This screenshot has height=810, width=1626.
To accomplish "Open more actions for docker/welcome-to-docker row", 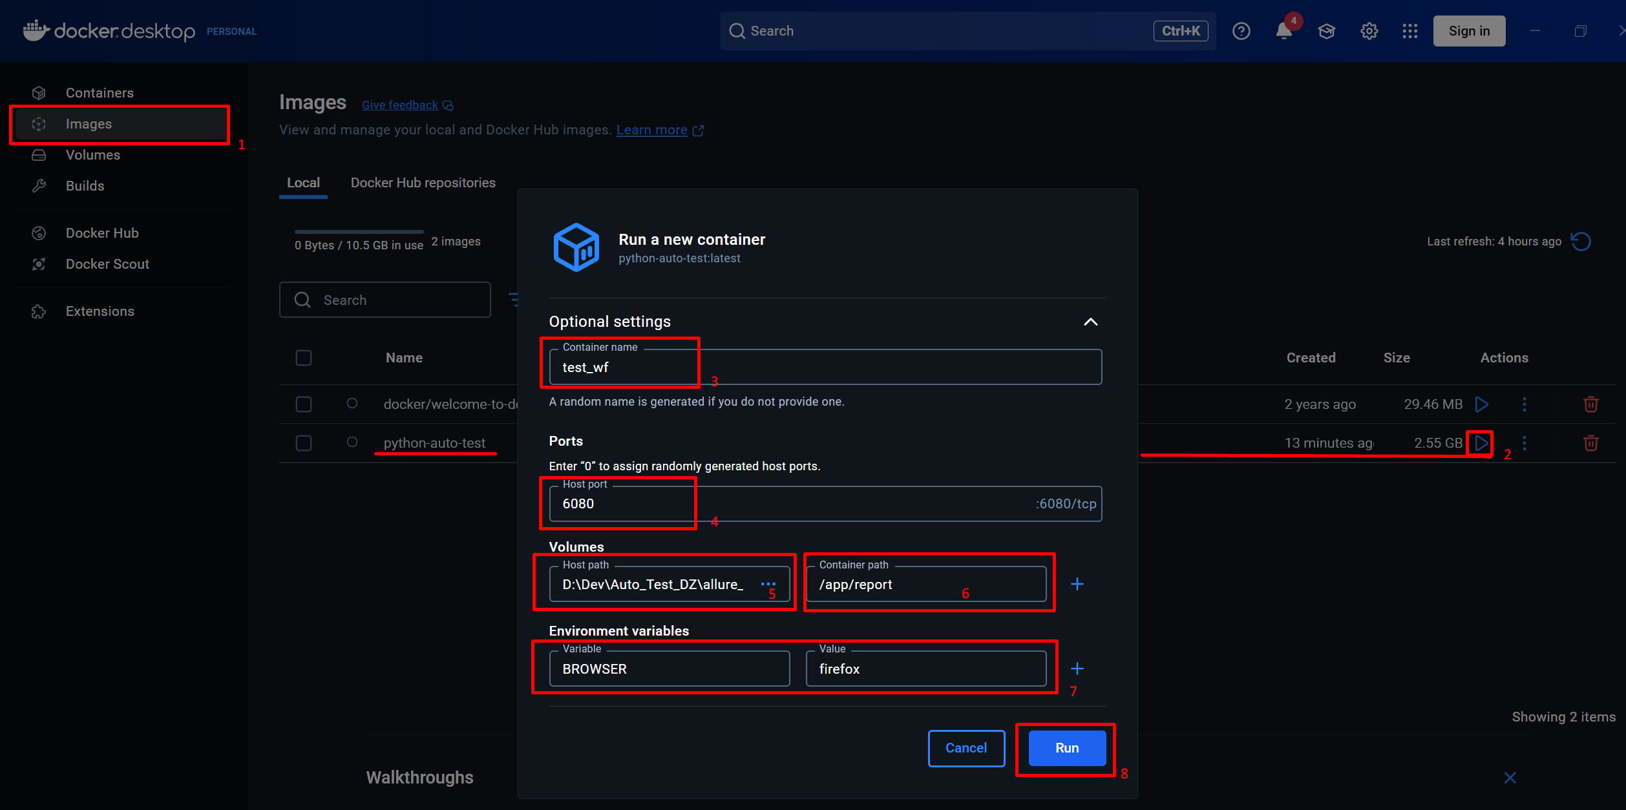I will (1525, 404).
